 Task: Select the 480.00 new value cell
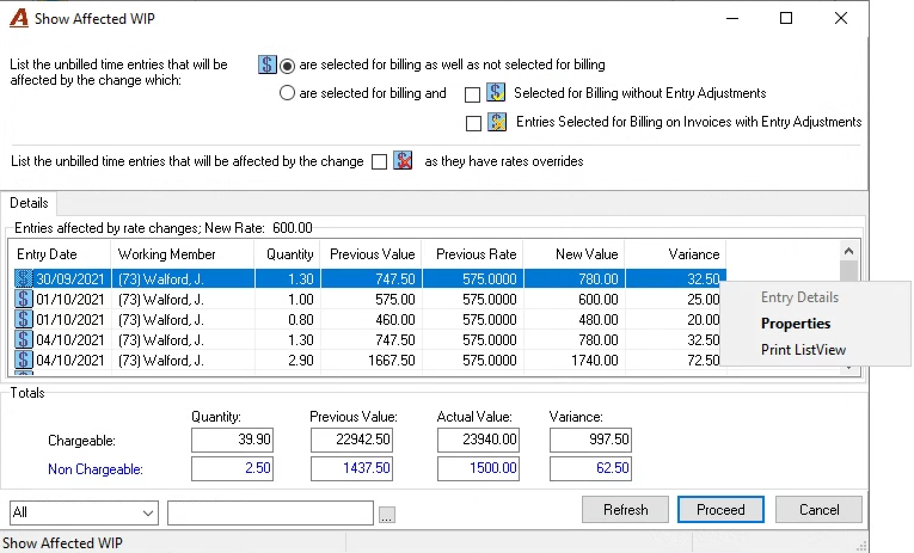[x=574, y=320]
